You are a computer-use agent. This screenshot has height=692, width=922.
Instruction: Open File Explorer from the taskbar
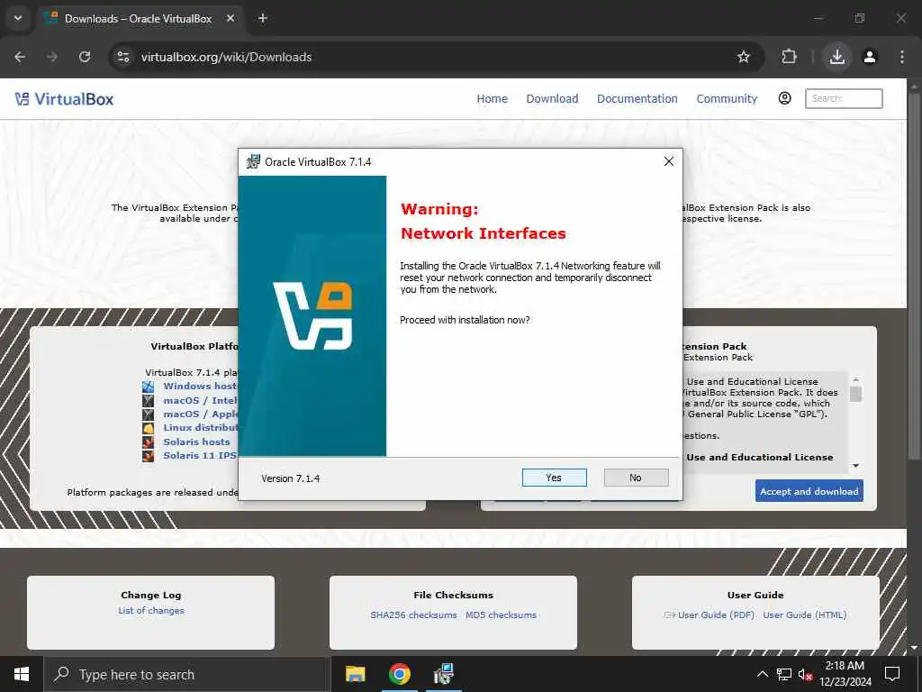click(355, 674)
